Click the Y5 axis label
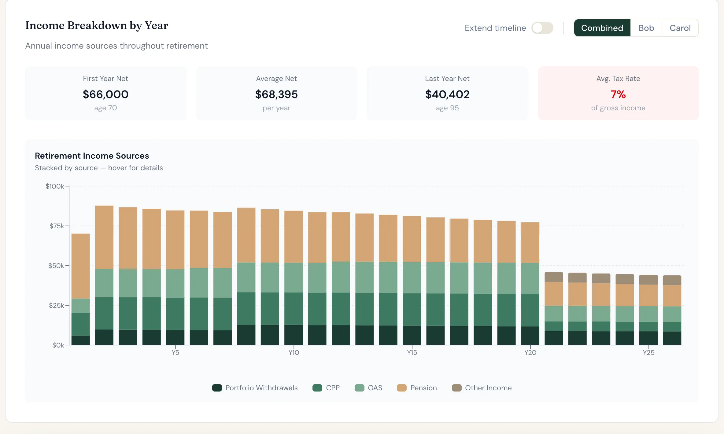This screenshot has width=724, height=434. [175, 352]
